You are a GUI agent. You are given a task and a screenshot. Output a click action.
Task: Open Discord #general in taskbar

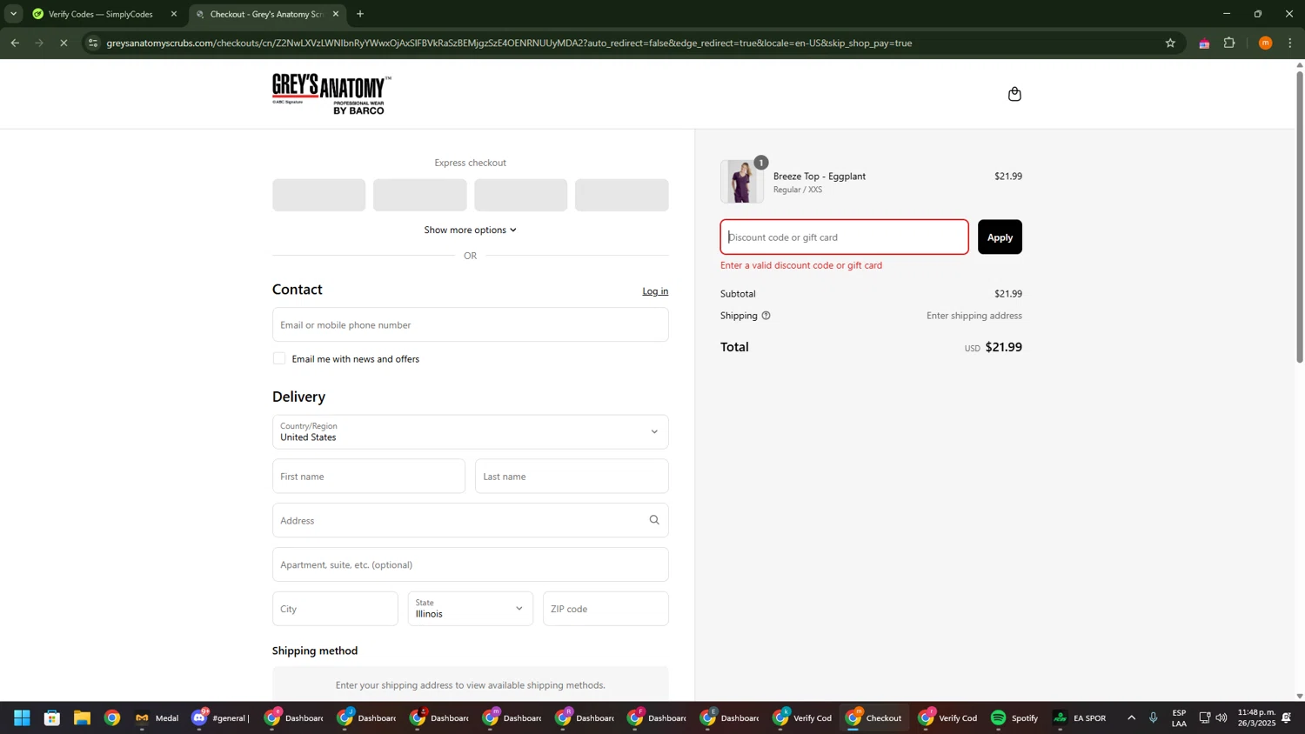coord(222,718)
